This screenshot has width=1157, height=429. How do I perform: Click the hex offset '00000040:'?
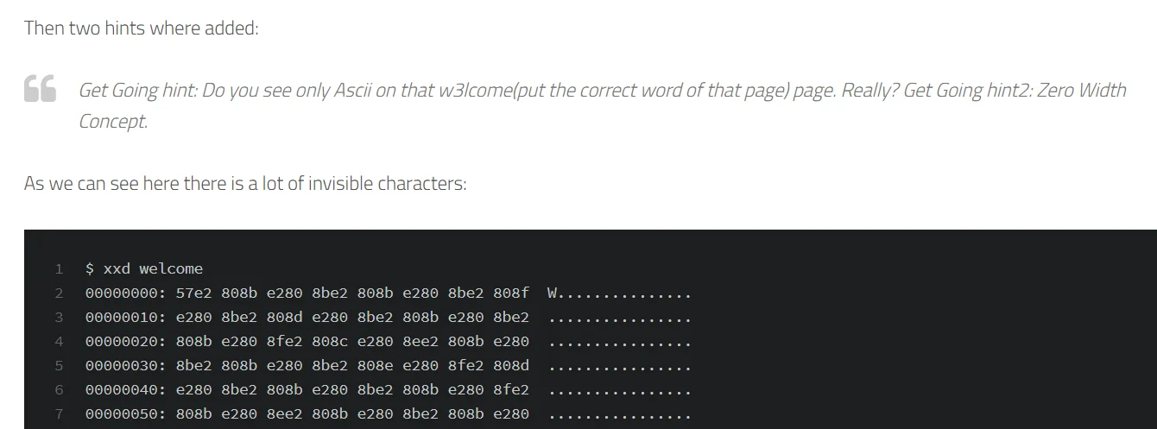tap(126, 389)
